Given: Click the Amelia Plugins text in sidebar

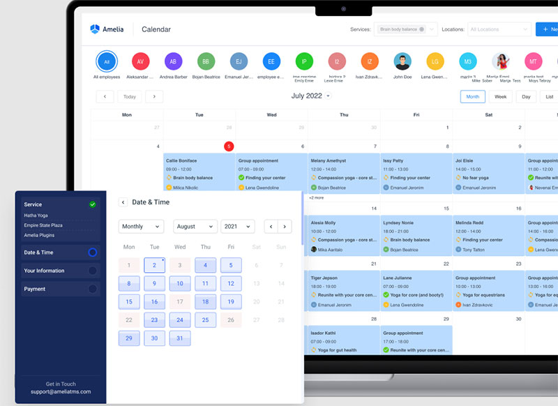Looking at the screenshot, I should [x=39, y=235].
